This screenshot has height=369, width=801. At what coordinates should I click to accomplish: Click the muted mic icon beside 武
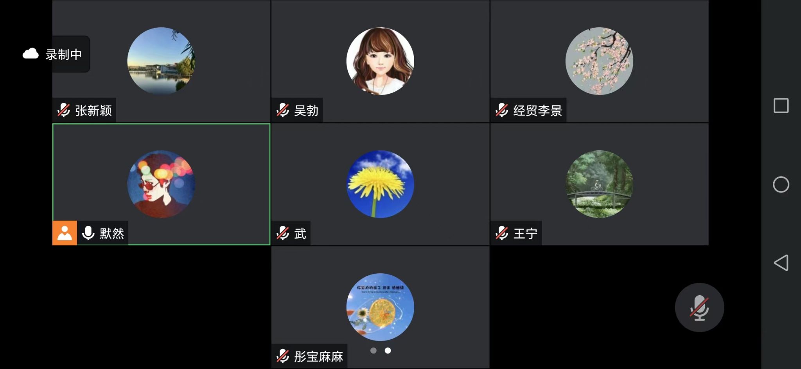[x=283, y=234]
